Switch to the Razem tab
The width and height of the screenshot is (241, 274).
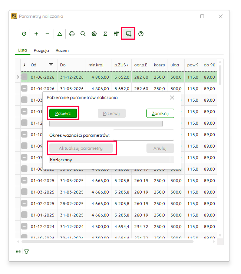[x=62, y=50]
